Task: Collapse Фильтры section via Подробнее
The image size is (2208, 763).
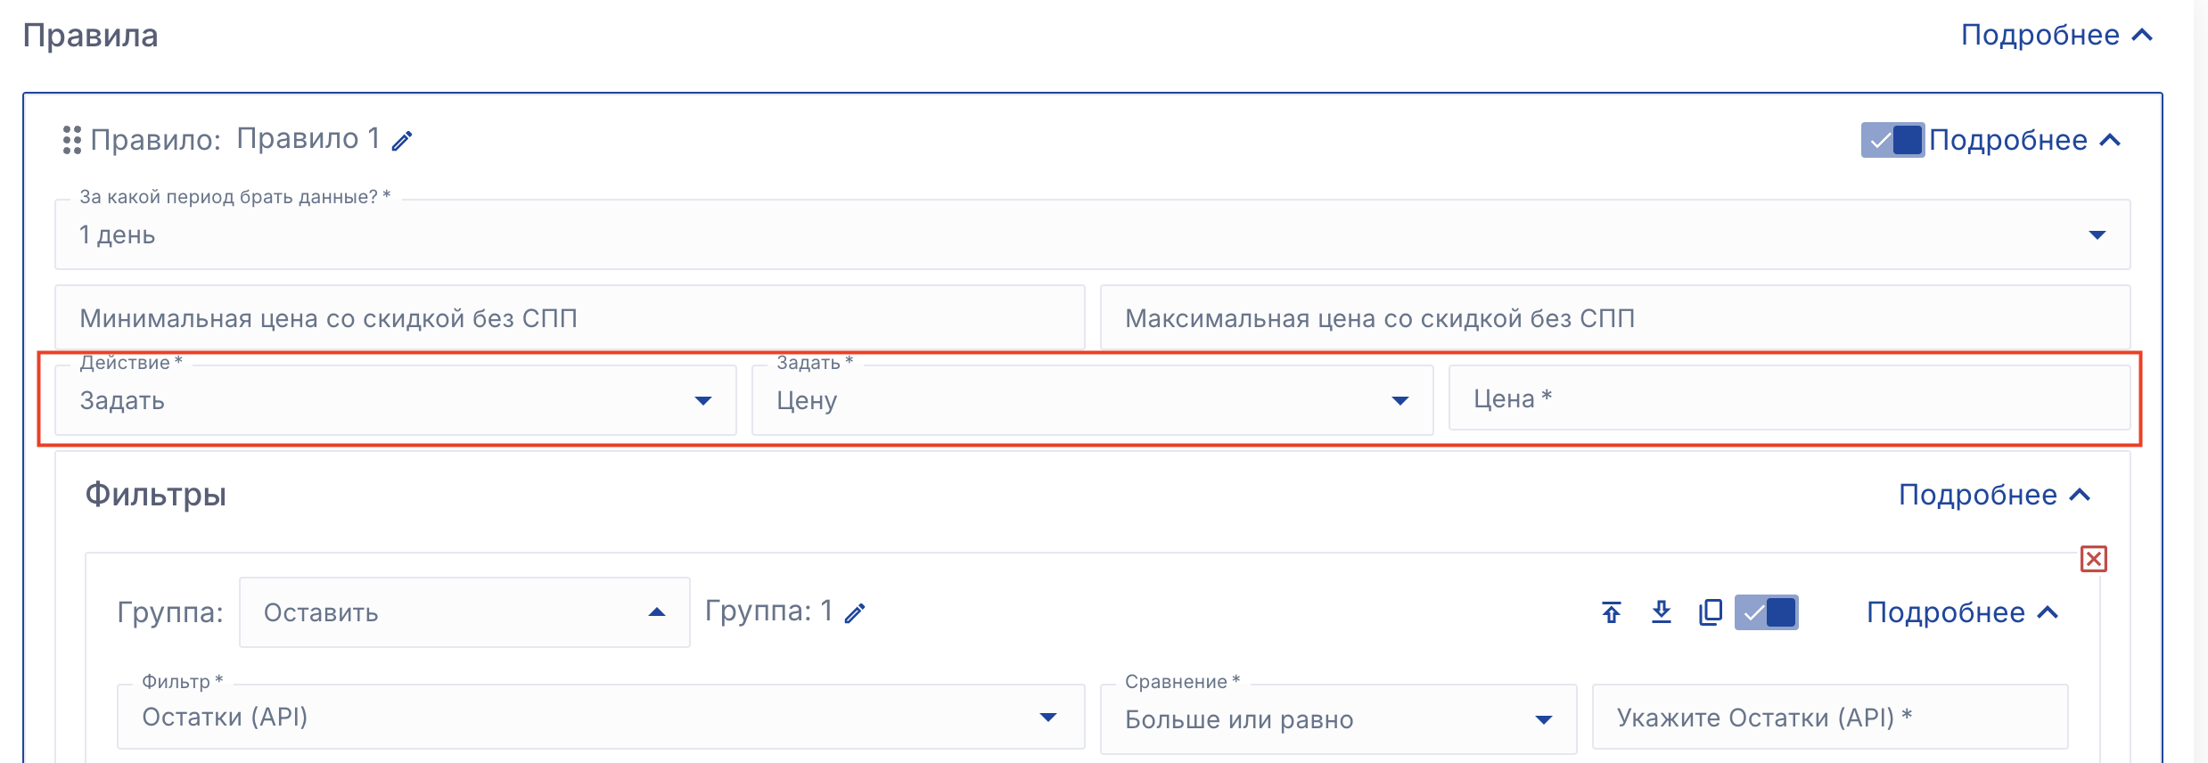Action: pyautogui.click(x=1993, y=496)
